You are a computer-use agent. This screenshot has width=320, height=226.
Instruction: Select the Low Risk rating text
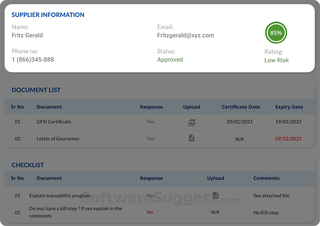(276, 60)
